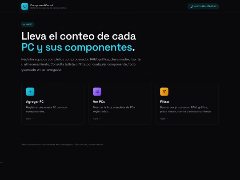The height and width of the screenshot is (180, 240).
Task: Click the monitor icon in PCs Registradas badge
Action: [x=191, y=6]
